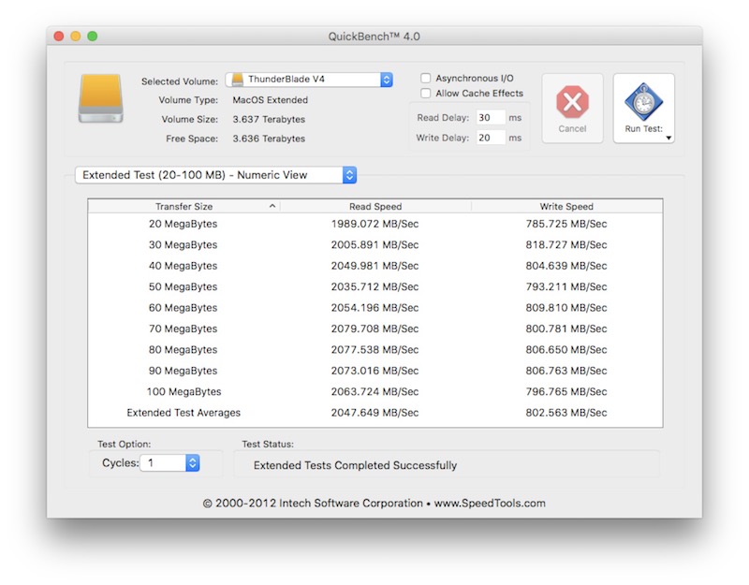Open the Extended Test Numeric View dropdown
Viewport: 749px width, 585px height.
click(x=216, y=175)
